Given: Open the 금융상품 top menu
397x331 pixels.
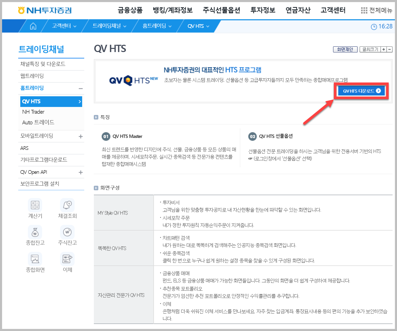Looking at the screenshot, I should pos(130,10).
